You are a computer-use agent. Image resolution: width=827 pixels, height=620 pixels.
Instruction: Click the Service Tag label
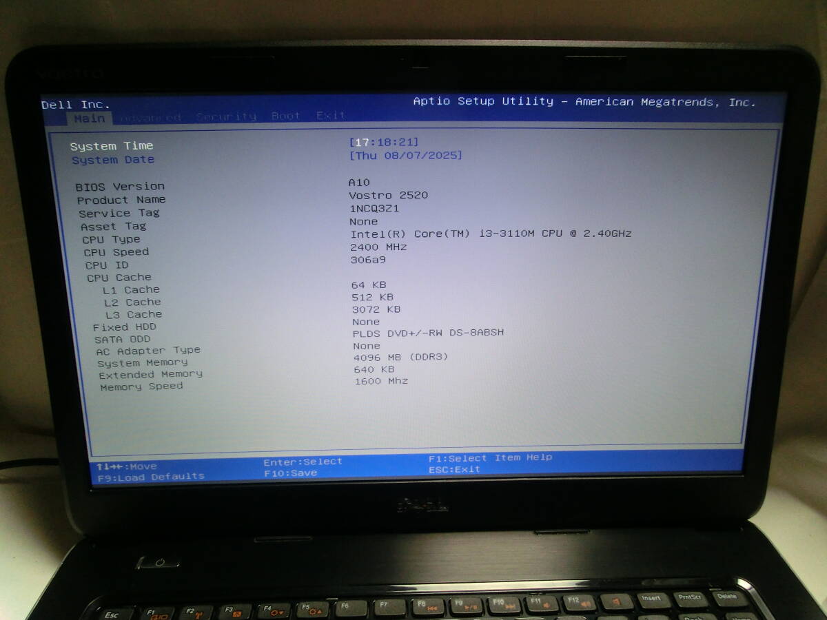tap(119, 214)
